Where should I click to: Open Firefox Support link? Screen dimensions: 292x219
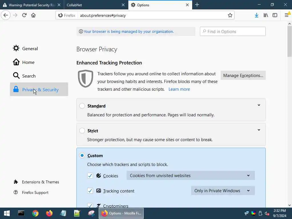pos(35,192)
